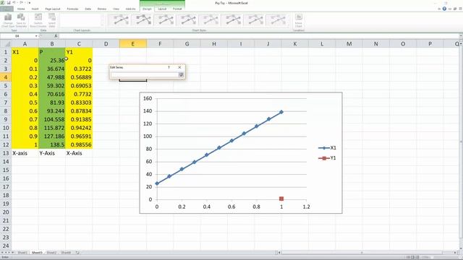Open the View ribbon tab
The height and width of the screenshot is (260, 463).
[116, 9]
